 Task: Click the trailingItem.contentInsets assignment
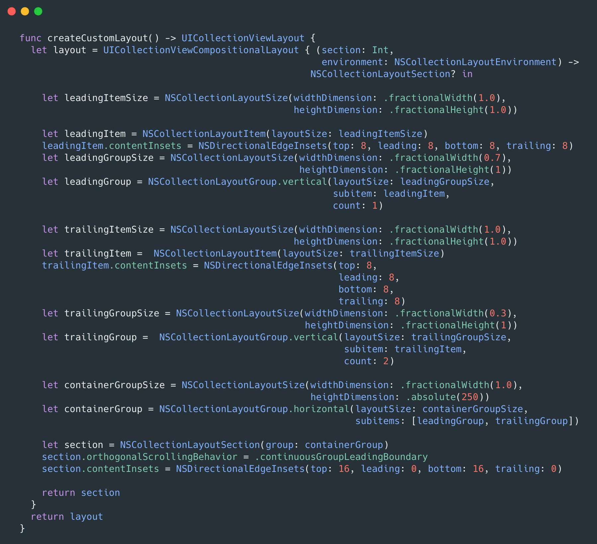[115, 266]
